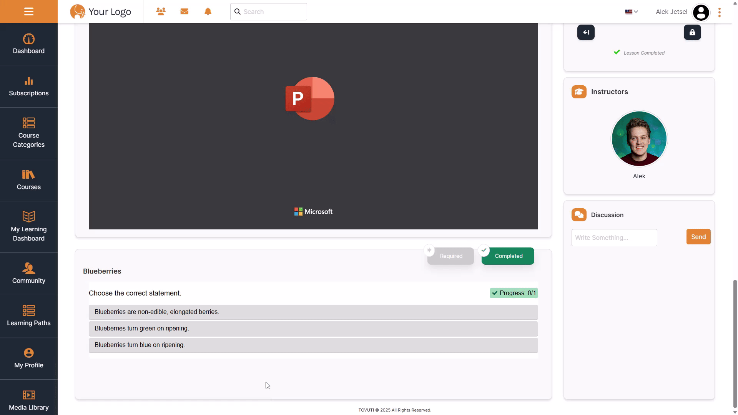738x415 pixels.
Task: Select 'Blueberries turn green on ripening.'
Action: click(x=313, y=329)
